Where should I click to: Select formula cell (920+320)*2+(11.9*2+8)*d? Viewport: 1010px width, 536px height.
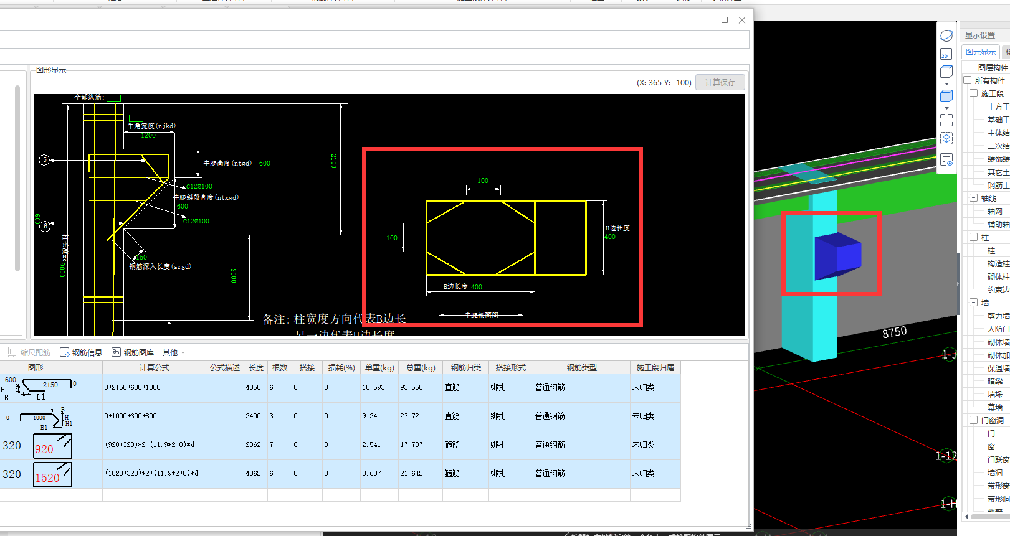[x=154, y=445]
